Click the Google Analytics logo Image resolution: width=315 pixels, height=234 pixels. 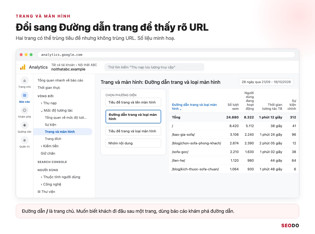click(x=23, y=67)
